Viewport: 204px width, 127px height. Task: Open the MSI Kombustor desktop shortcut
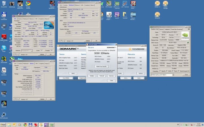click(4, 115)
